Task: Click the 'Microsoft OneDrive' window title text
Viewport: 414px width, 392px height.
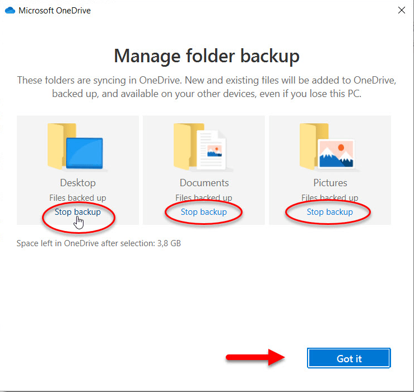Action: (54, 10)
